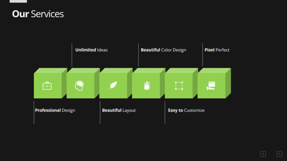Screen dimensions: 287x161
Task: Click the Professional Design label
Action: click(55, 110)
